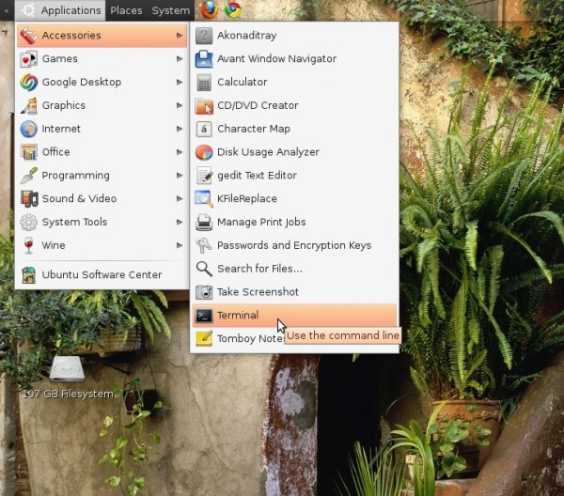
Task: Click the Office chart icon
Action: [28, 152]
